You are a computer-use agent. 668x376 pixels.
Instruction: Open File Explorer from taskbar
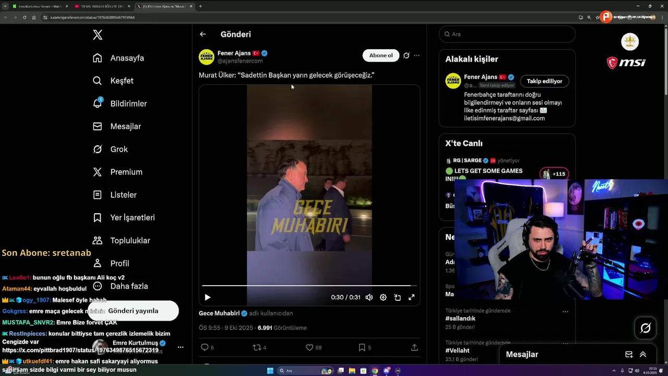point(352,371)
